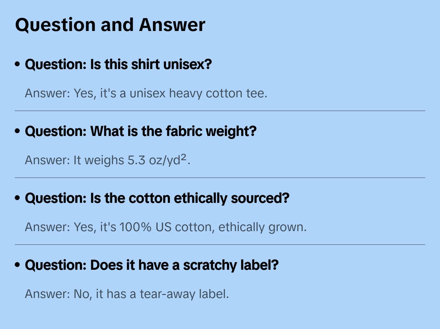Click the bullet before the unisex question
This screenshot has height=329, width=440.
[18, 64]
